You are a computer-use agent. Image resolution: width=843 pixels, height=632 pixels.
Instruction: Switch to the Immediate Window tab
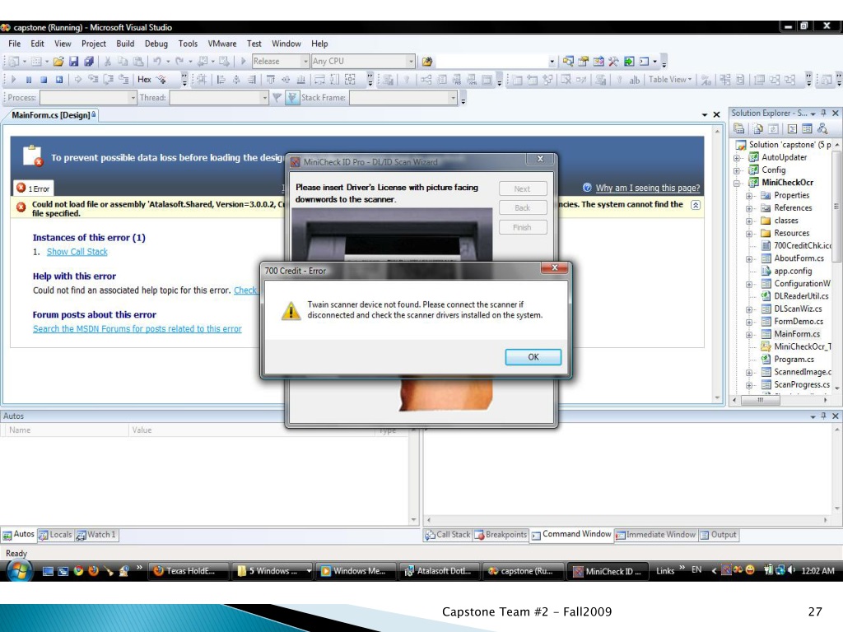655,535
